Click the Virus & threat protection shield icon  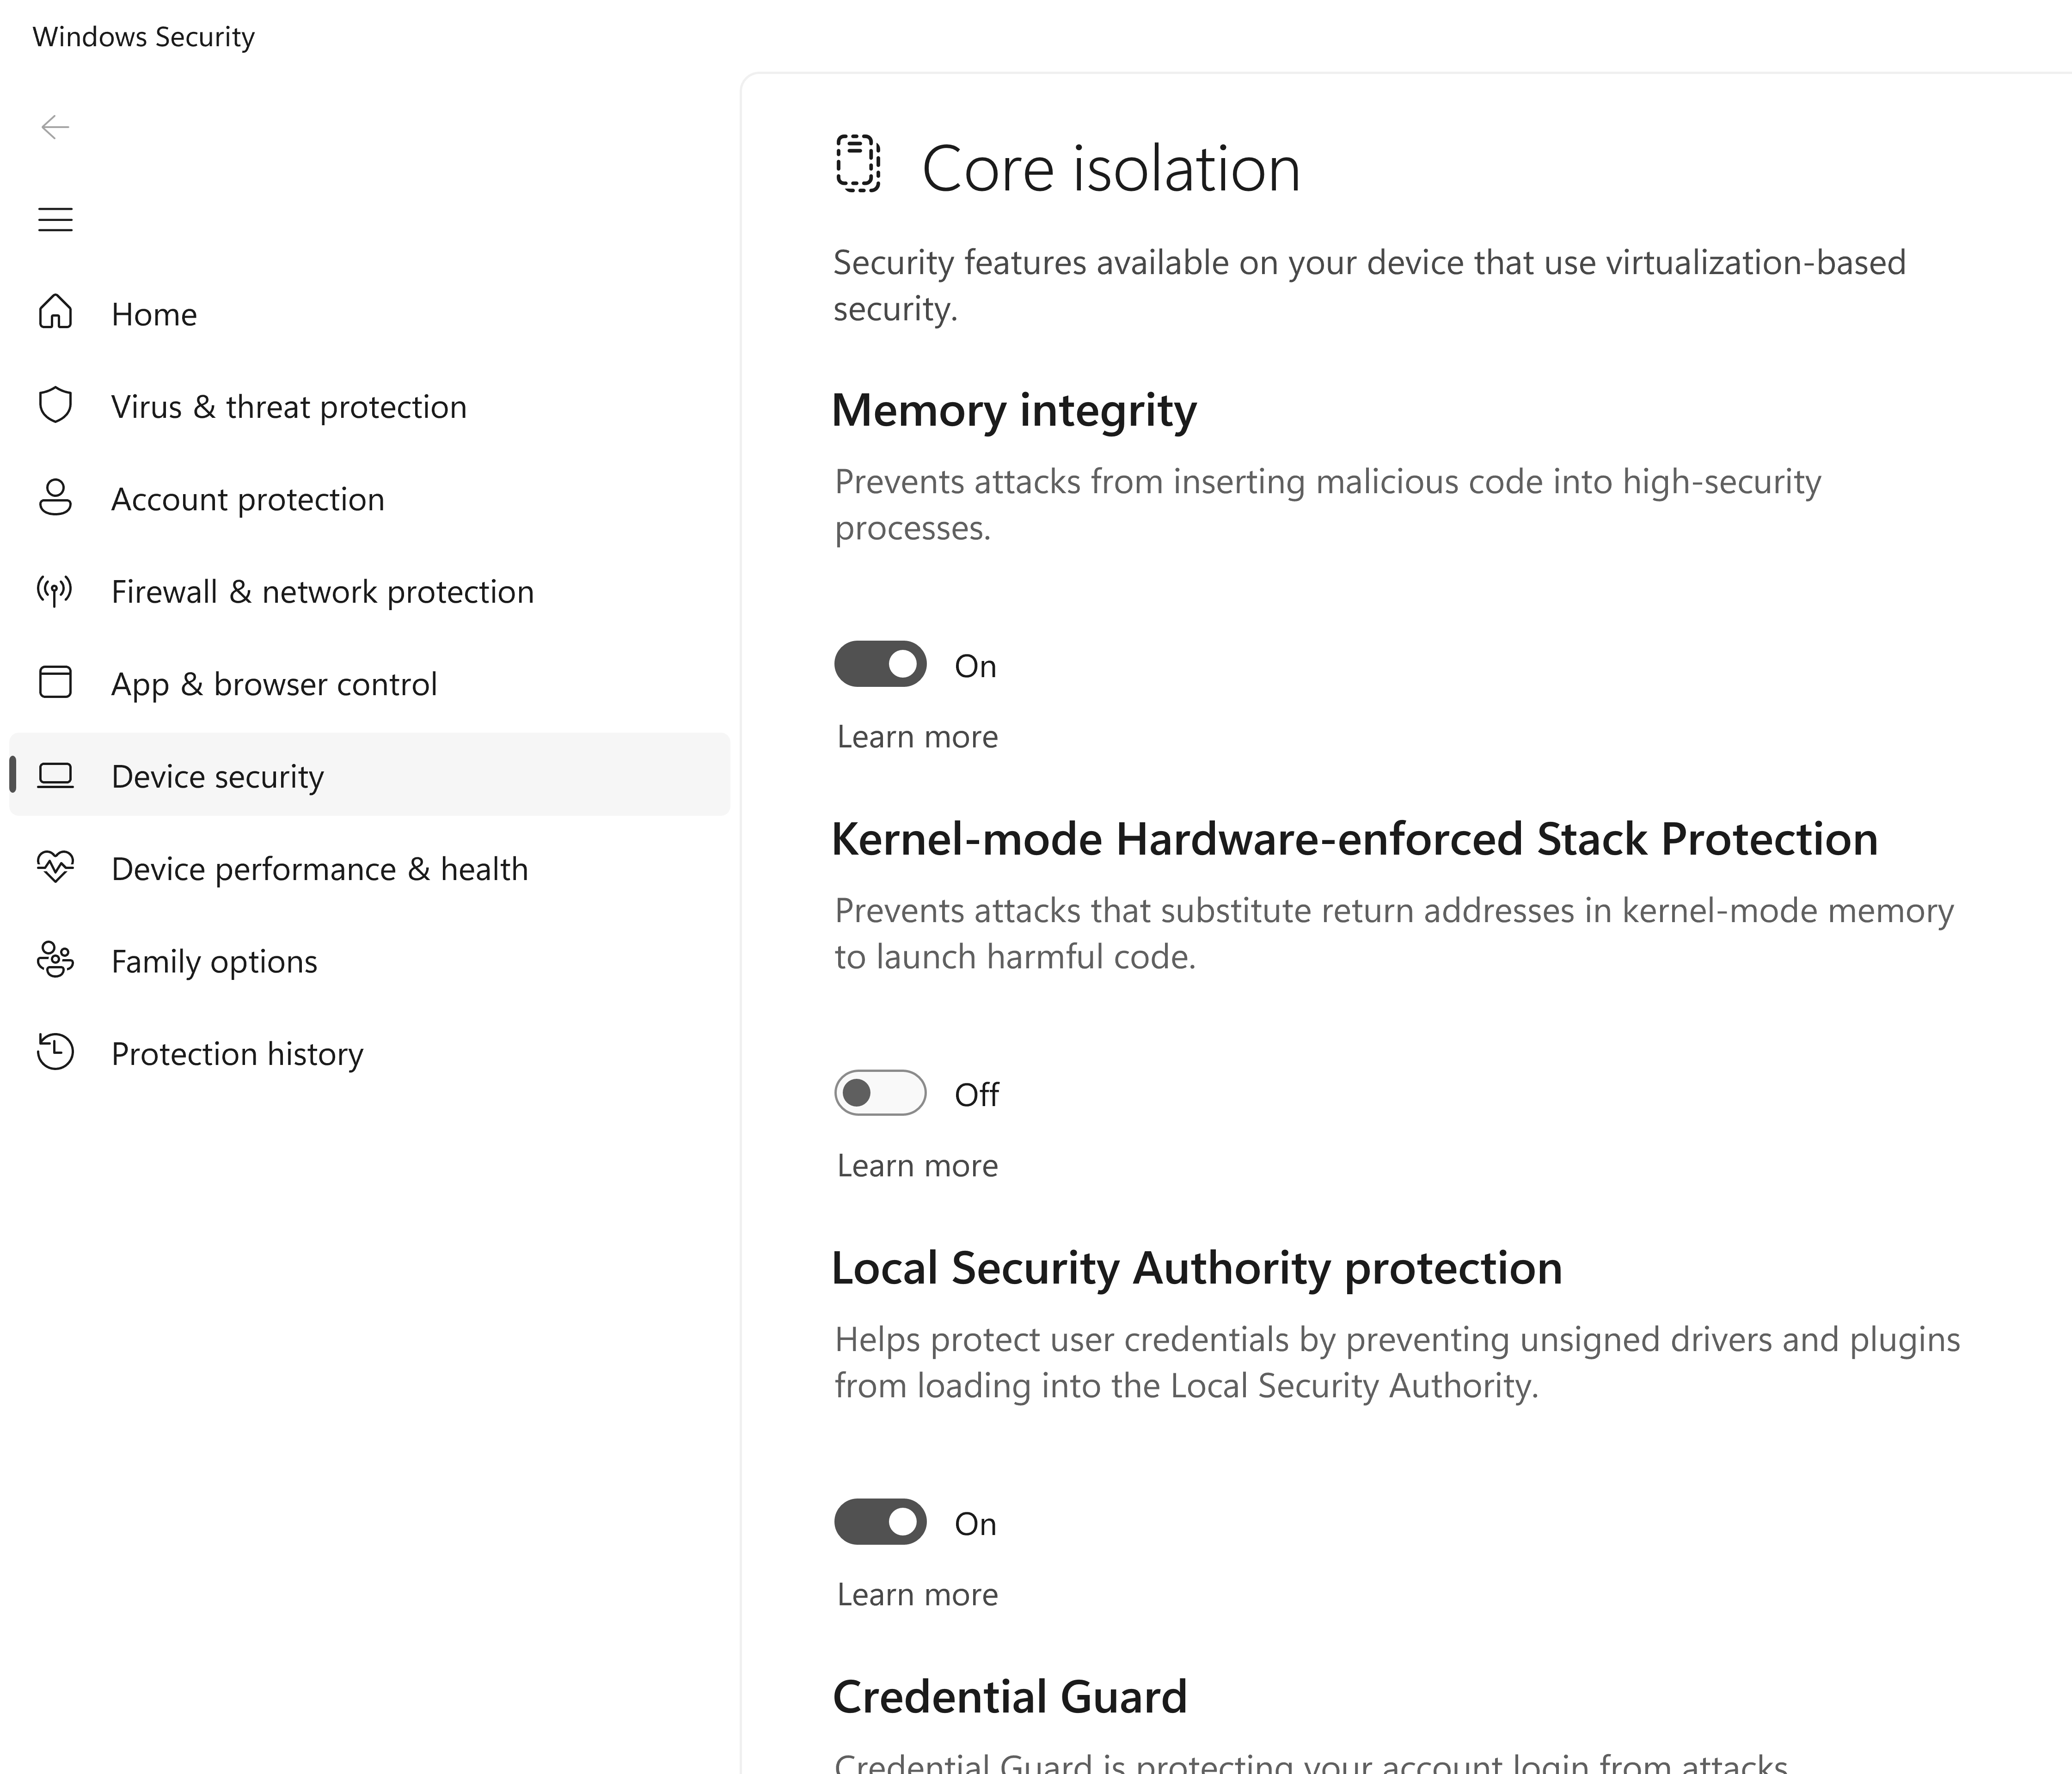(x=55, y=405)
